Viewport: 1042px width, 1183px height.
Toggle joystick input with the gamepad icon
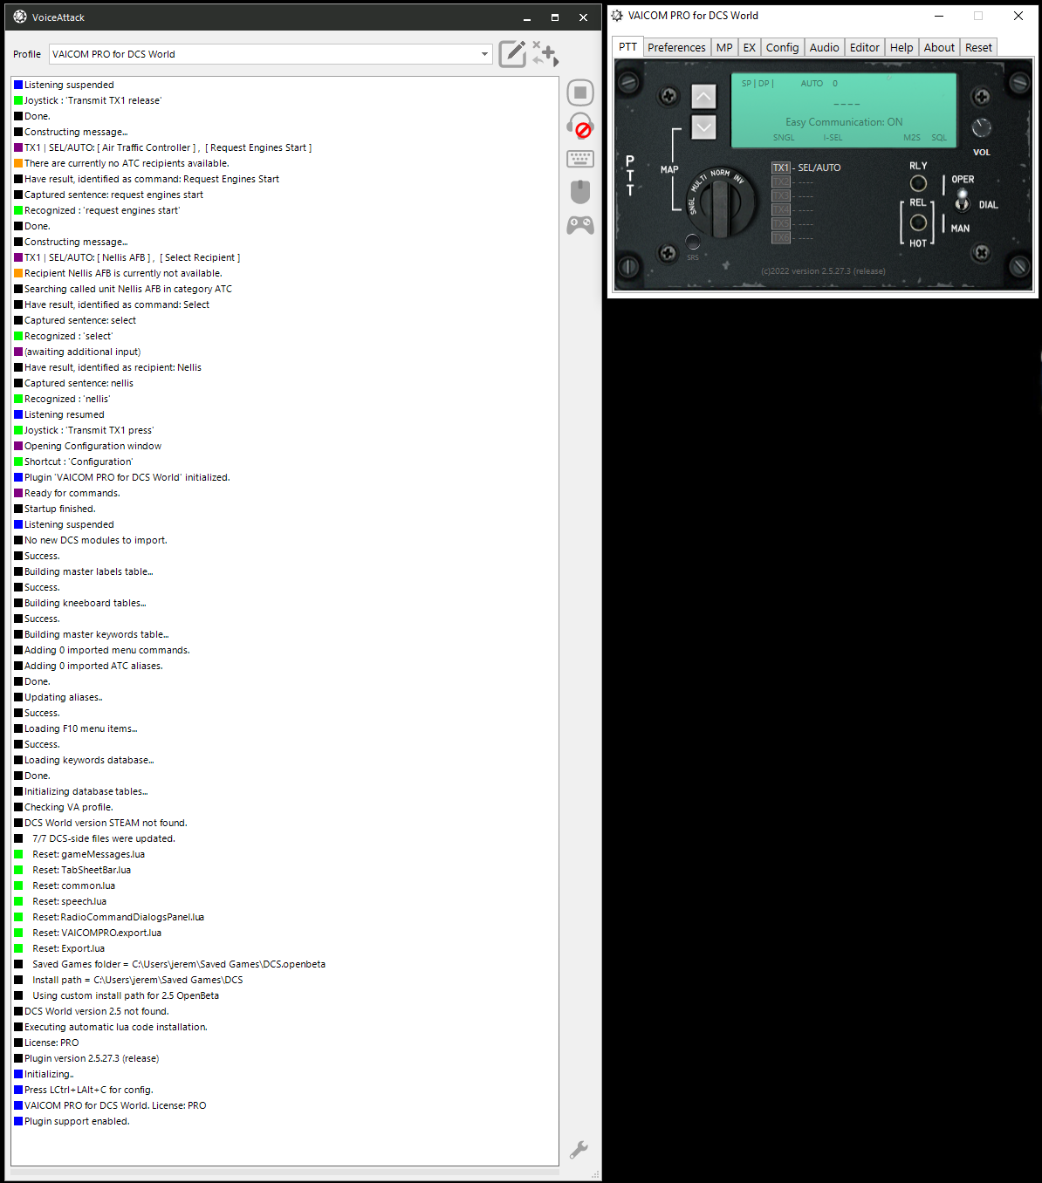pos(580,225)
